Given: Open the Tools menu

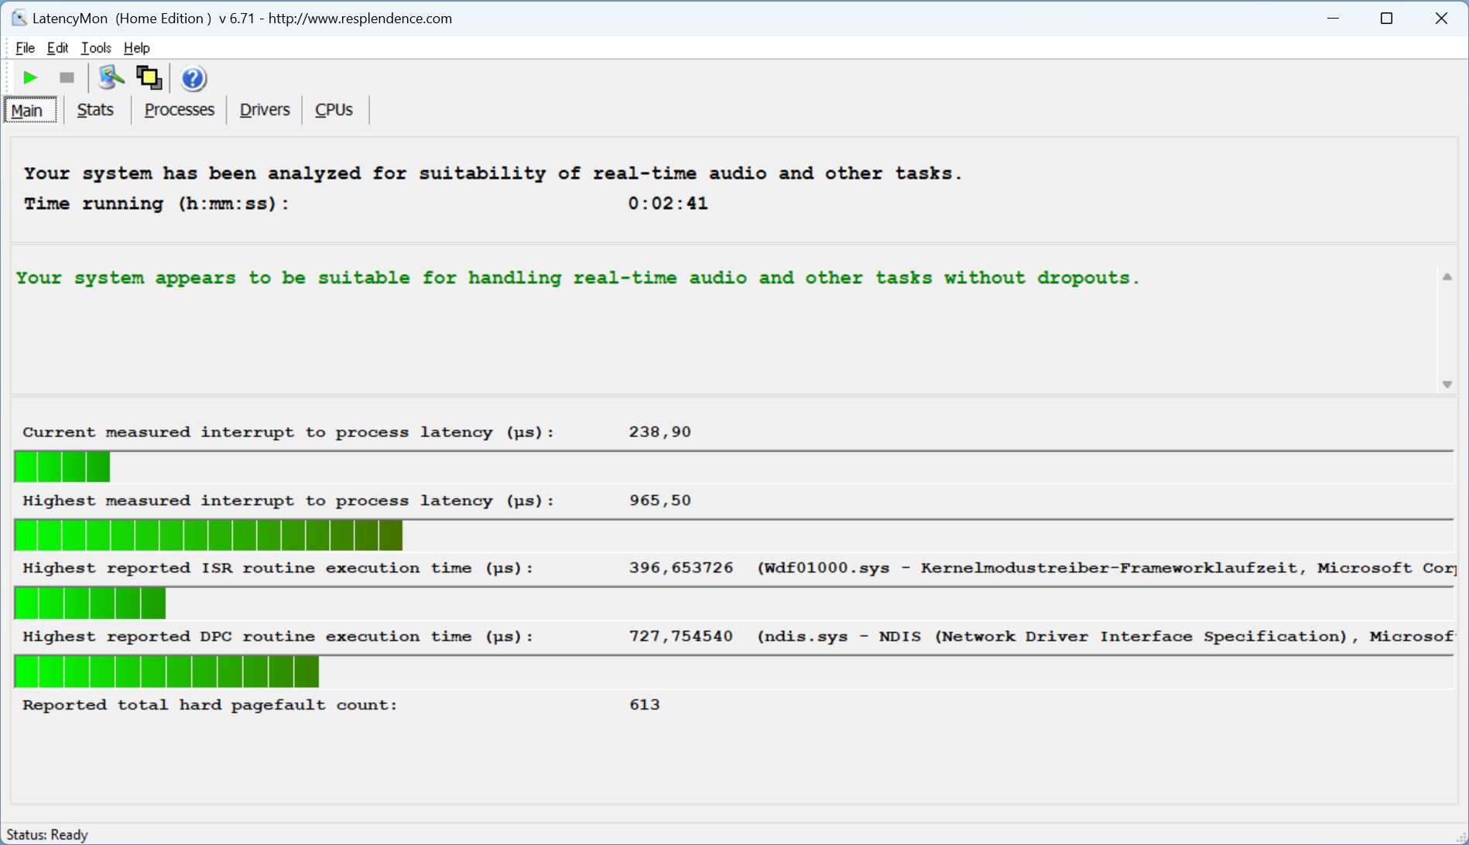Looking at the screenshot, I should click(96, 48).
